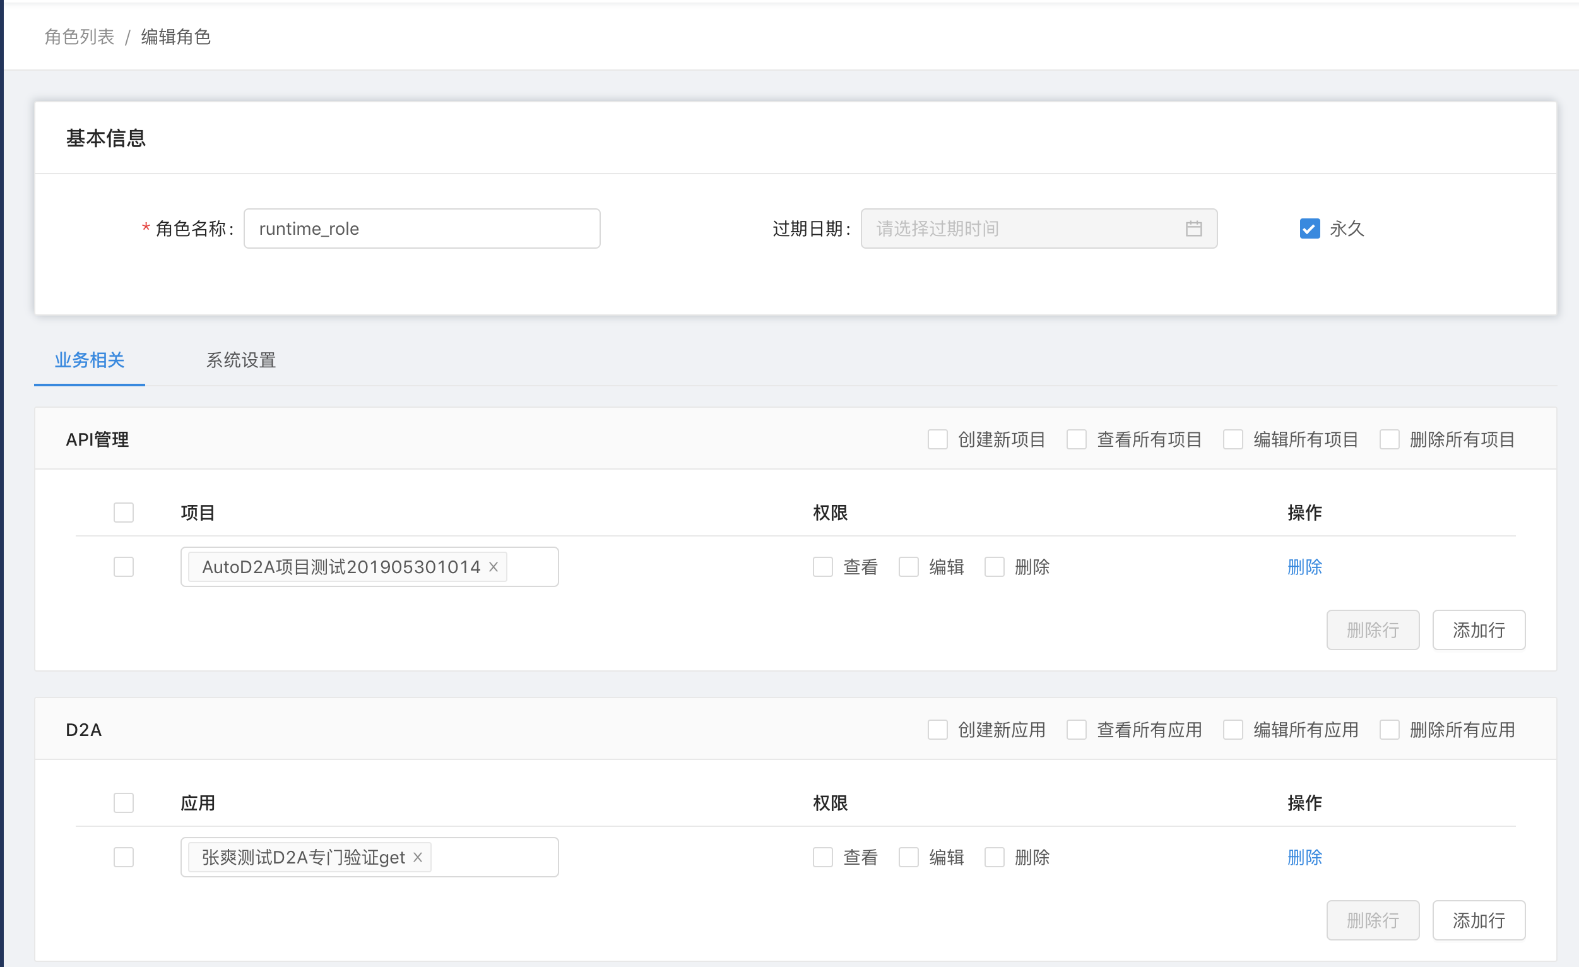The image size is (1579, 967).
Task: Select all rows in 项目 table header
Action: [x=124, y=513]
